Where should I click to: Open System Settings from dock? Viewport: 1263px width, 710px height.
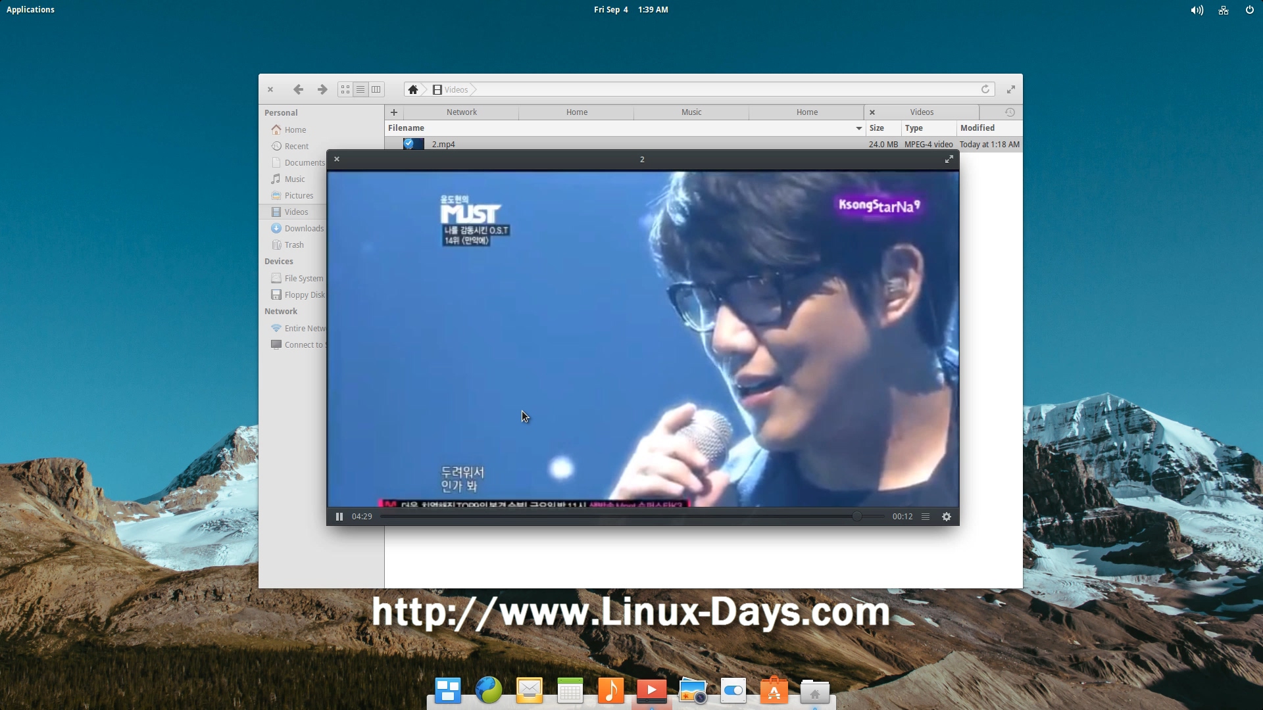point(733,691)
